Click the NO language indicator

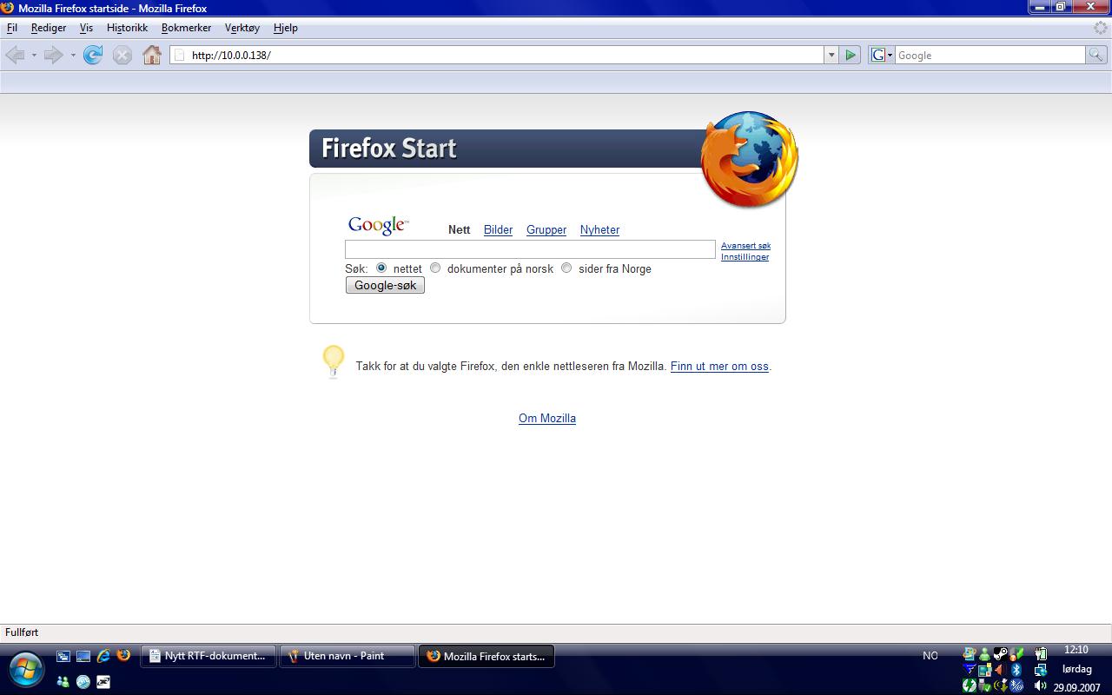930,656
